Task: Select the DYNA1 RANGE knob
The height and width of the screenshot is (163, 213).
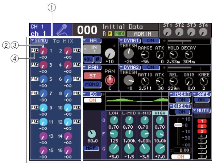Action: (145, 54)
